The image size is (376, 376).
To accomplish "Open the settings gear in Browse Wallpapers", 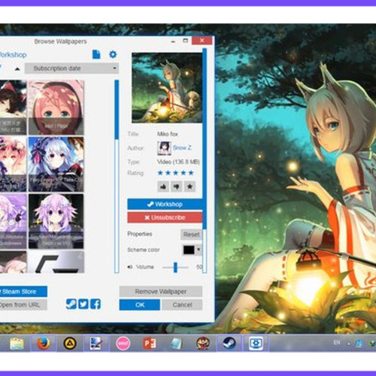I will 113,54.
